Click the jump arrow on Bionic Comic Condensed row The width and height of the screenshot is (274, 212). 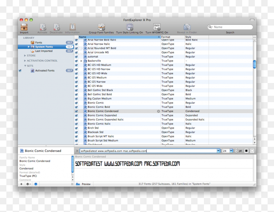pos(158,111)
